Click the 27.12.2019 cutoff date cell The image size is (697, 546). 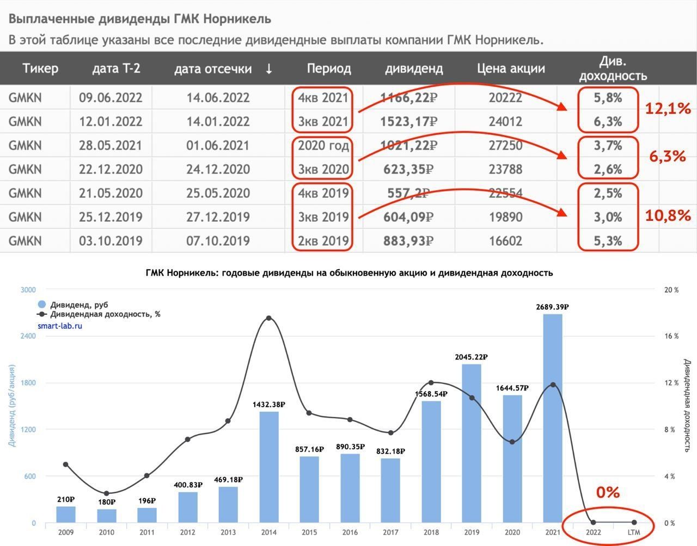[x=218, y=217]
